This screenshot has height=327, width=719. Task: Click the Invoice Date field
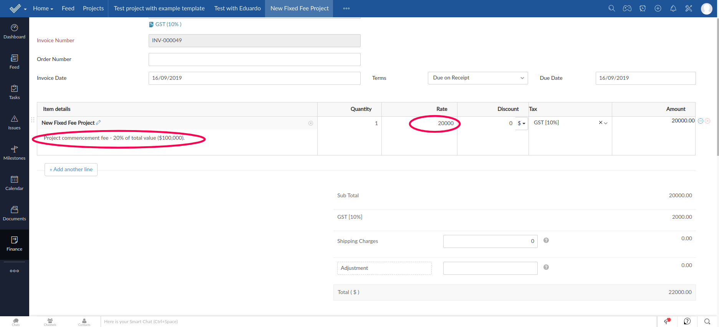coord(254,78)
